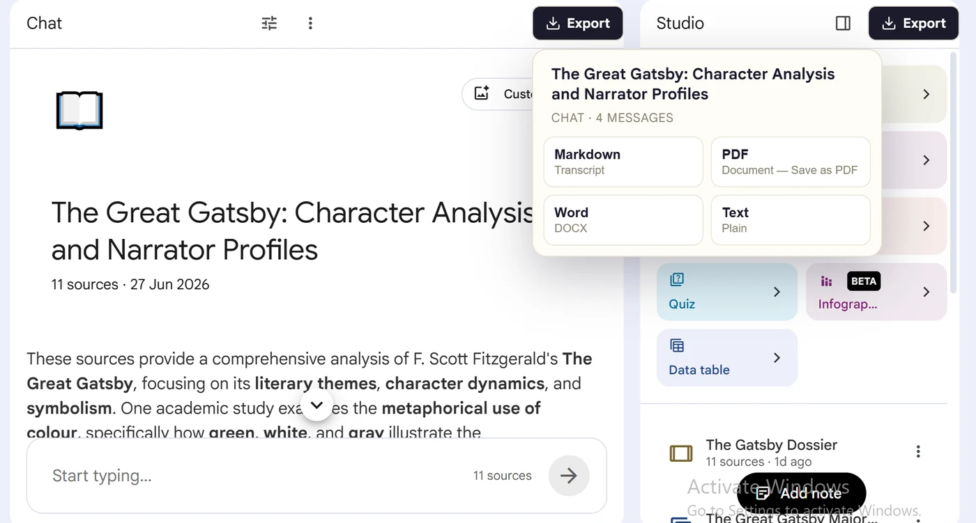Open the Infographic BETA tile
Image resolution: width=976 pixels, height=523 pixels.
tap(876, 292)
